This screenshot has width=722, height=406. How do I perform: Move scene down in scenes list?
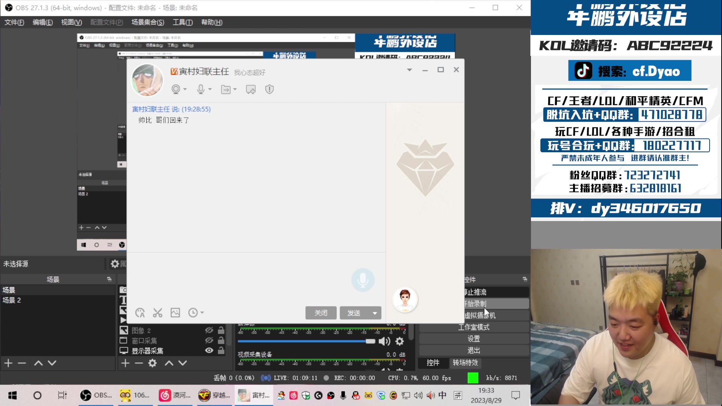point(52,363)
